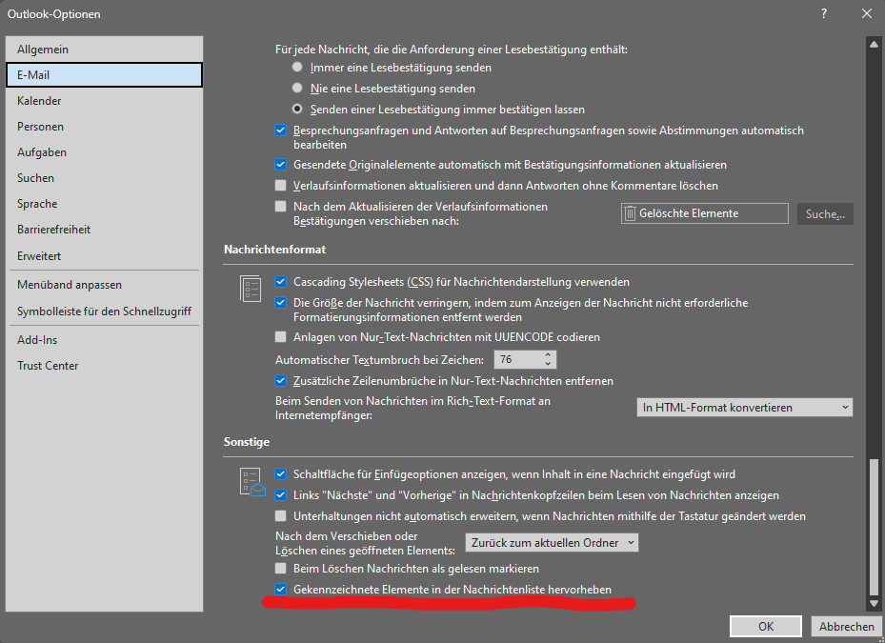The height and width of the screenshot is (643, 885).
Task: Select Senden einer Lesebestätigung immer bestätigen lassen
Action: [x=297, y=109]
